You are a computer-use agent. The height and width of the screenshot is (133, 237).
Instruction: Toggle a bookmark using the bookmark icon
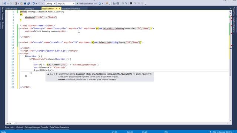click(131, 3)
